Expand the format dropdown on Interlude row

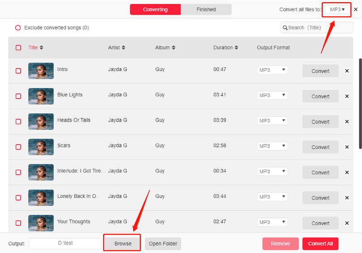(272, 171)
